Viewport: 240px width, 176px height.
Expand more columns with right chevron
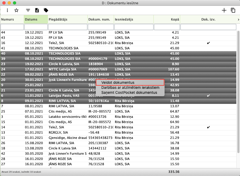coord(238,19)
